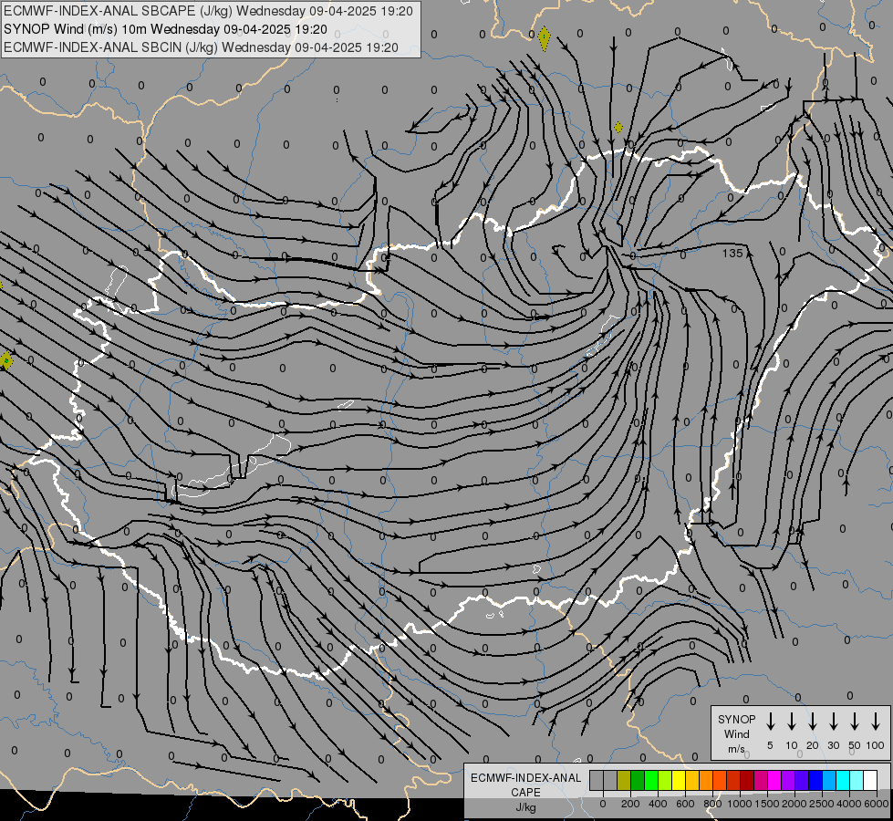This screenshot has width=893, height=821.
Task: Click the yellow diamond marker at the top border
Action: [545, 38]
